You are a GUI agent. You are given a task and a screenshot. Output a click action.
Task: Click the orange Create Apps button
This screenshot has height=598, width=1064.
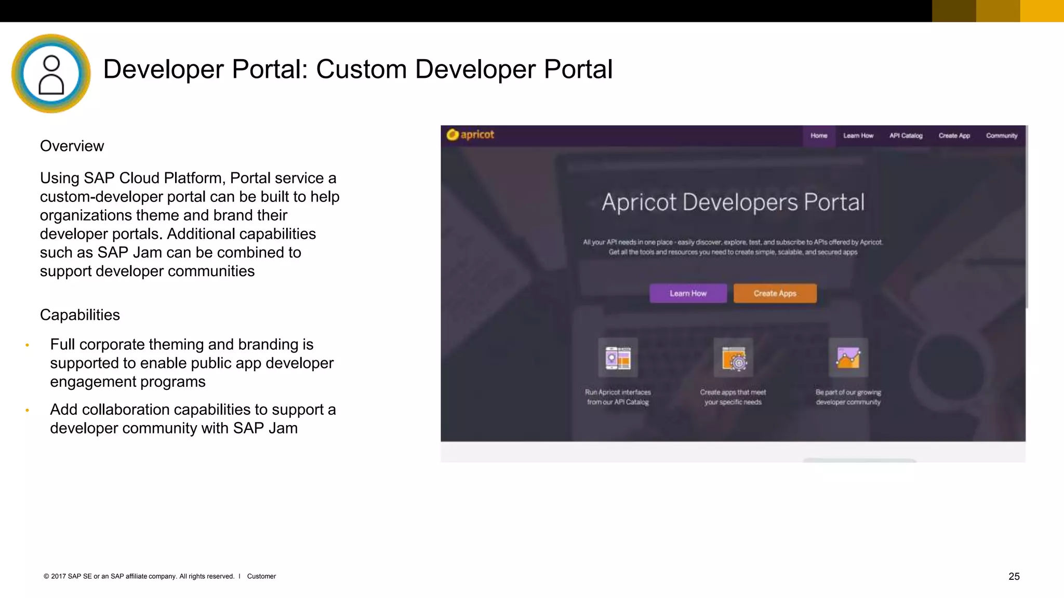775,293
